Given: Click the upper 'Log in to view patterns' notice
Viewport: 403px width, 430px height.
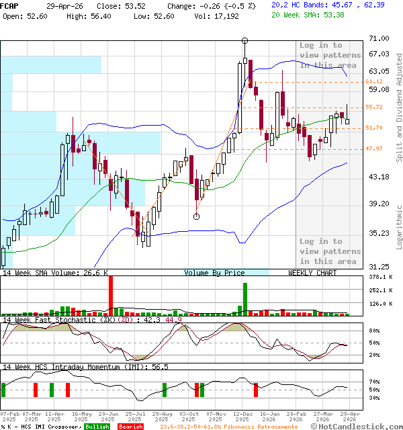Looking at the screenshot, I should tap(330, 55).
